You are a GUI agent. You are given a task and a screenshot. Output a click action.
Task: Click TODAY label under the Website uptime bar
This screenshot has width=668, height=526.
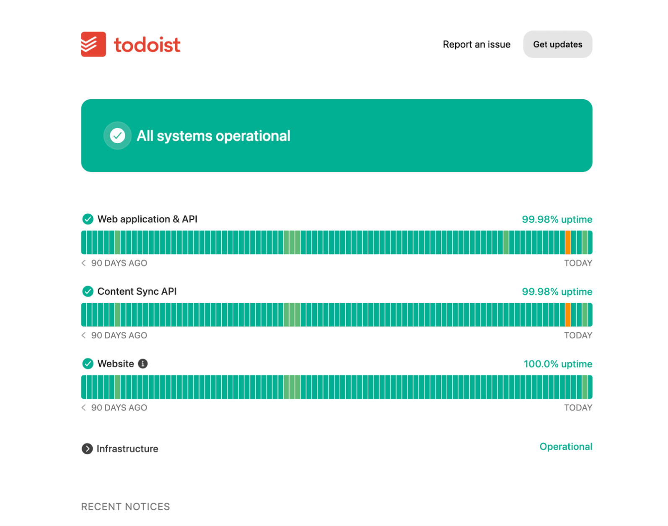click(578, 407)
